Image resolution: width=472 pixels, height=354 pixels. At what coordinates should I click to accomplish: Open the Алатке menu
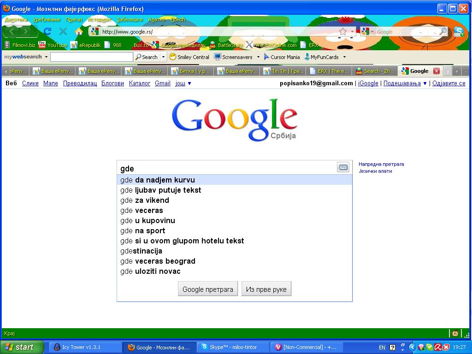point(157,19)
